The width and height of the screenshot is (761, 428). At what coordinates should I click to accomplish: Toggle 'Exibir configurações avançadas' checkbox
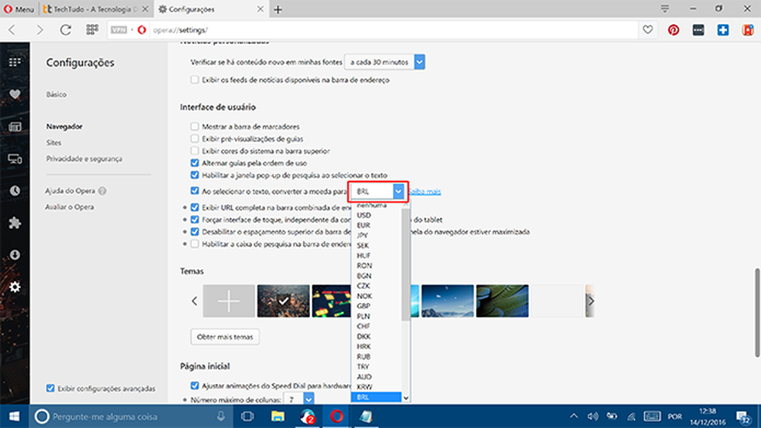51,388
